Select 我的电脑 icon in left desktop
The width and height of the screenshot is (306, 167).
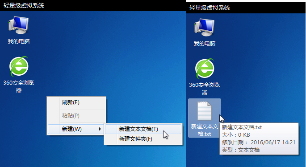click(19, 25)
